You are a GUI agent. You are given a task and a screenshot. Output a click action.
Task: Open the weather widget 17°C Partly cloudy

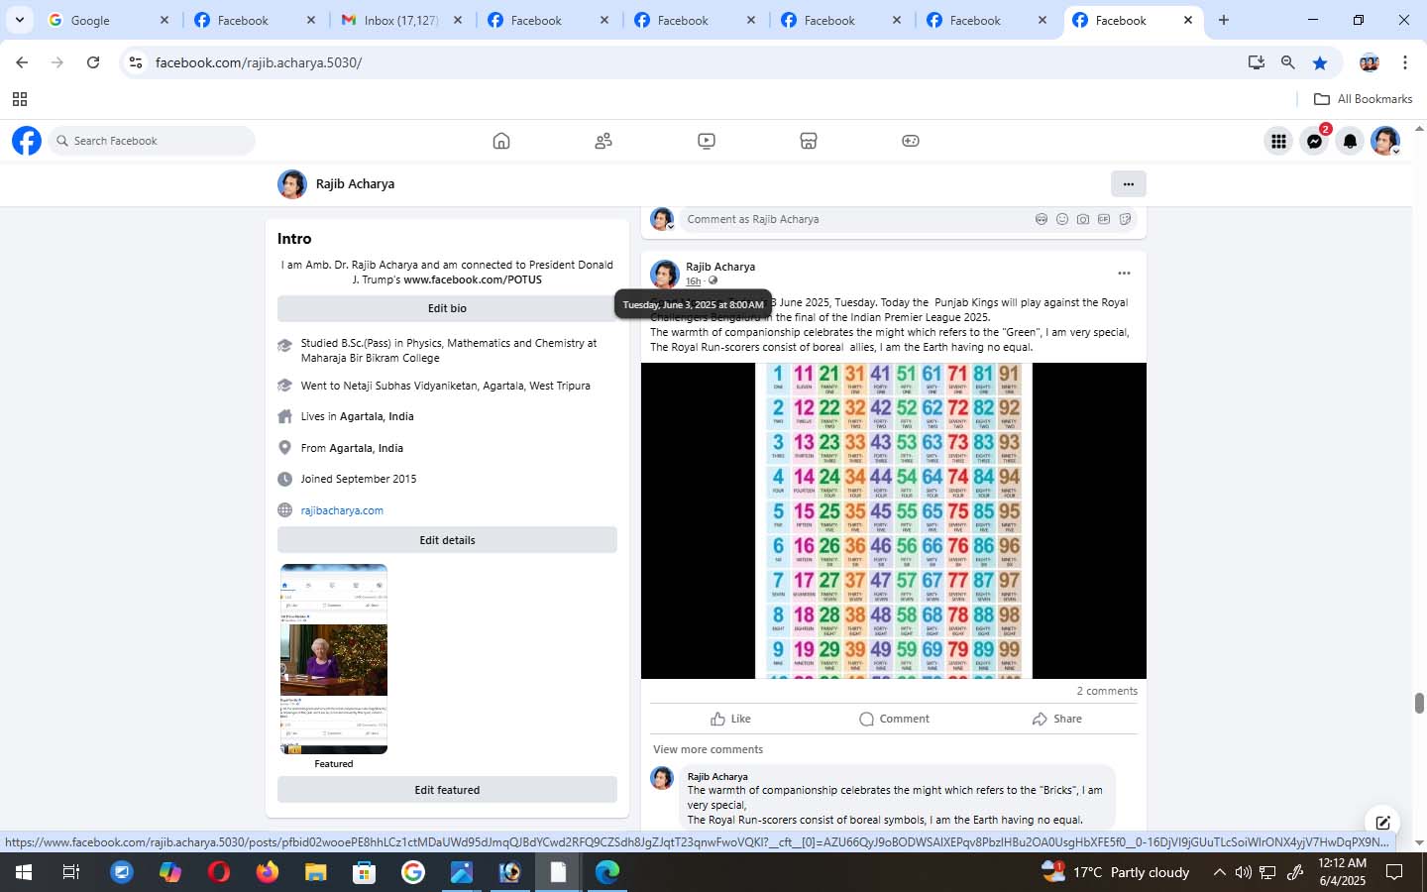pos(1115,872)
